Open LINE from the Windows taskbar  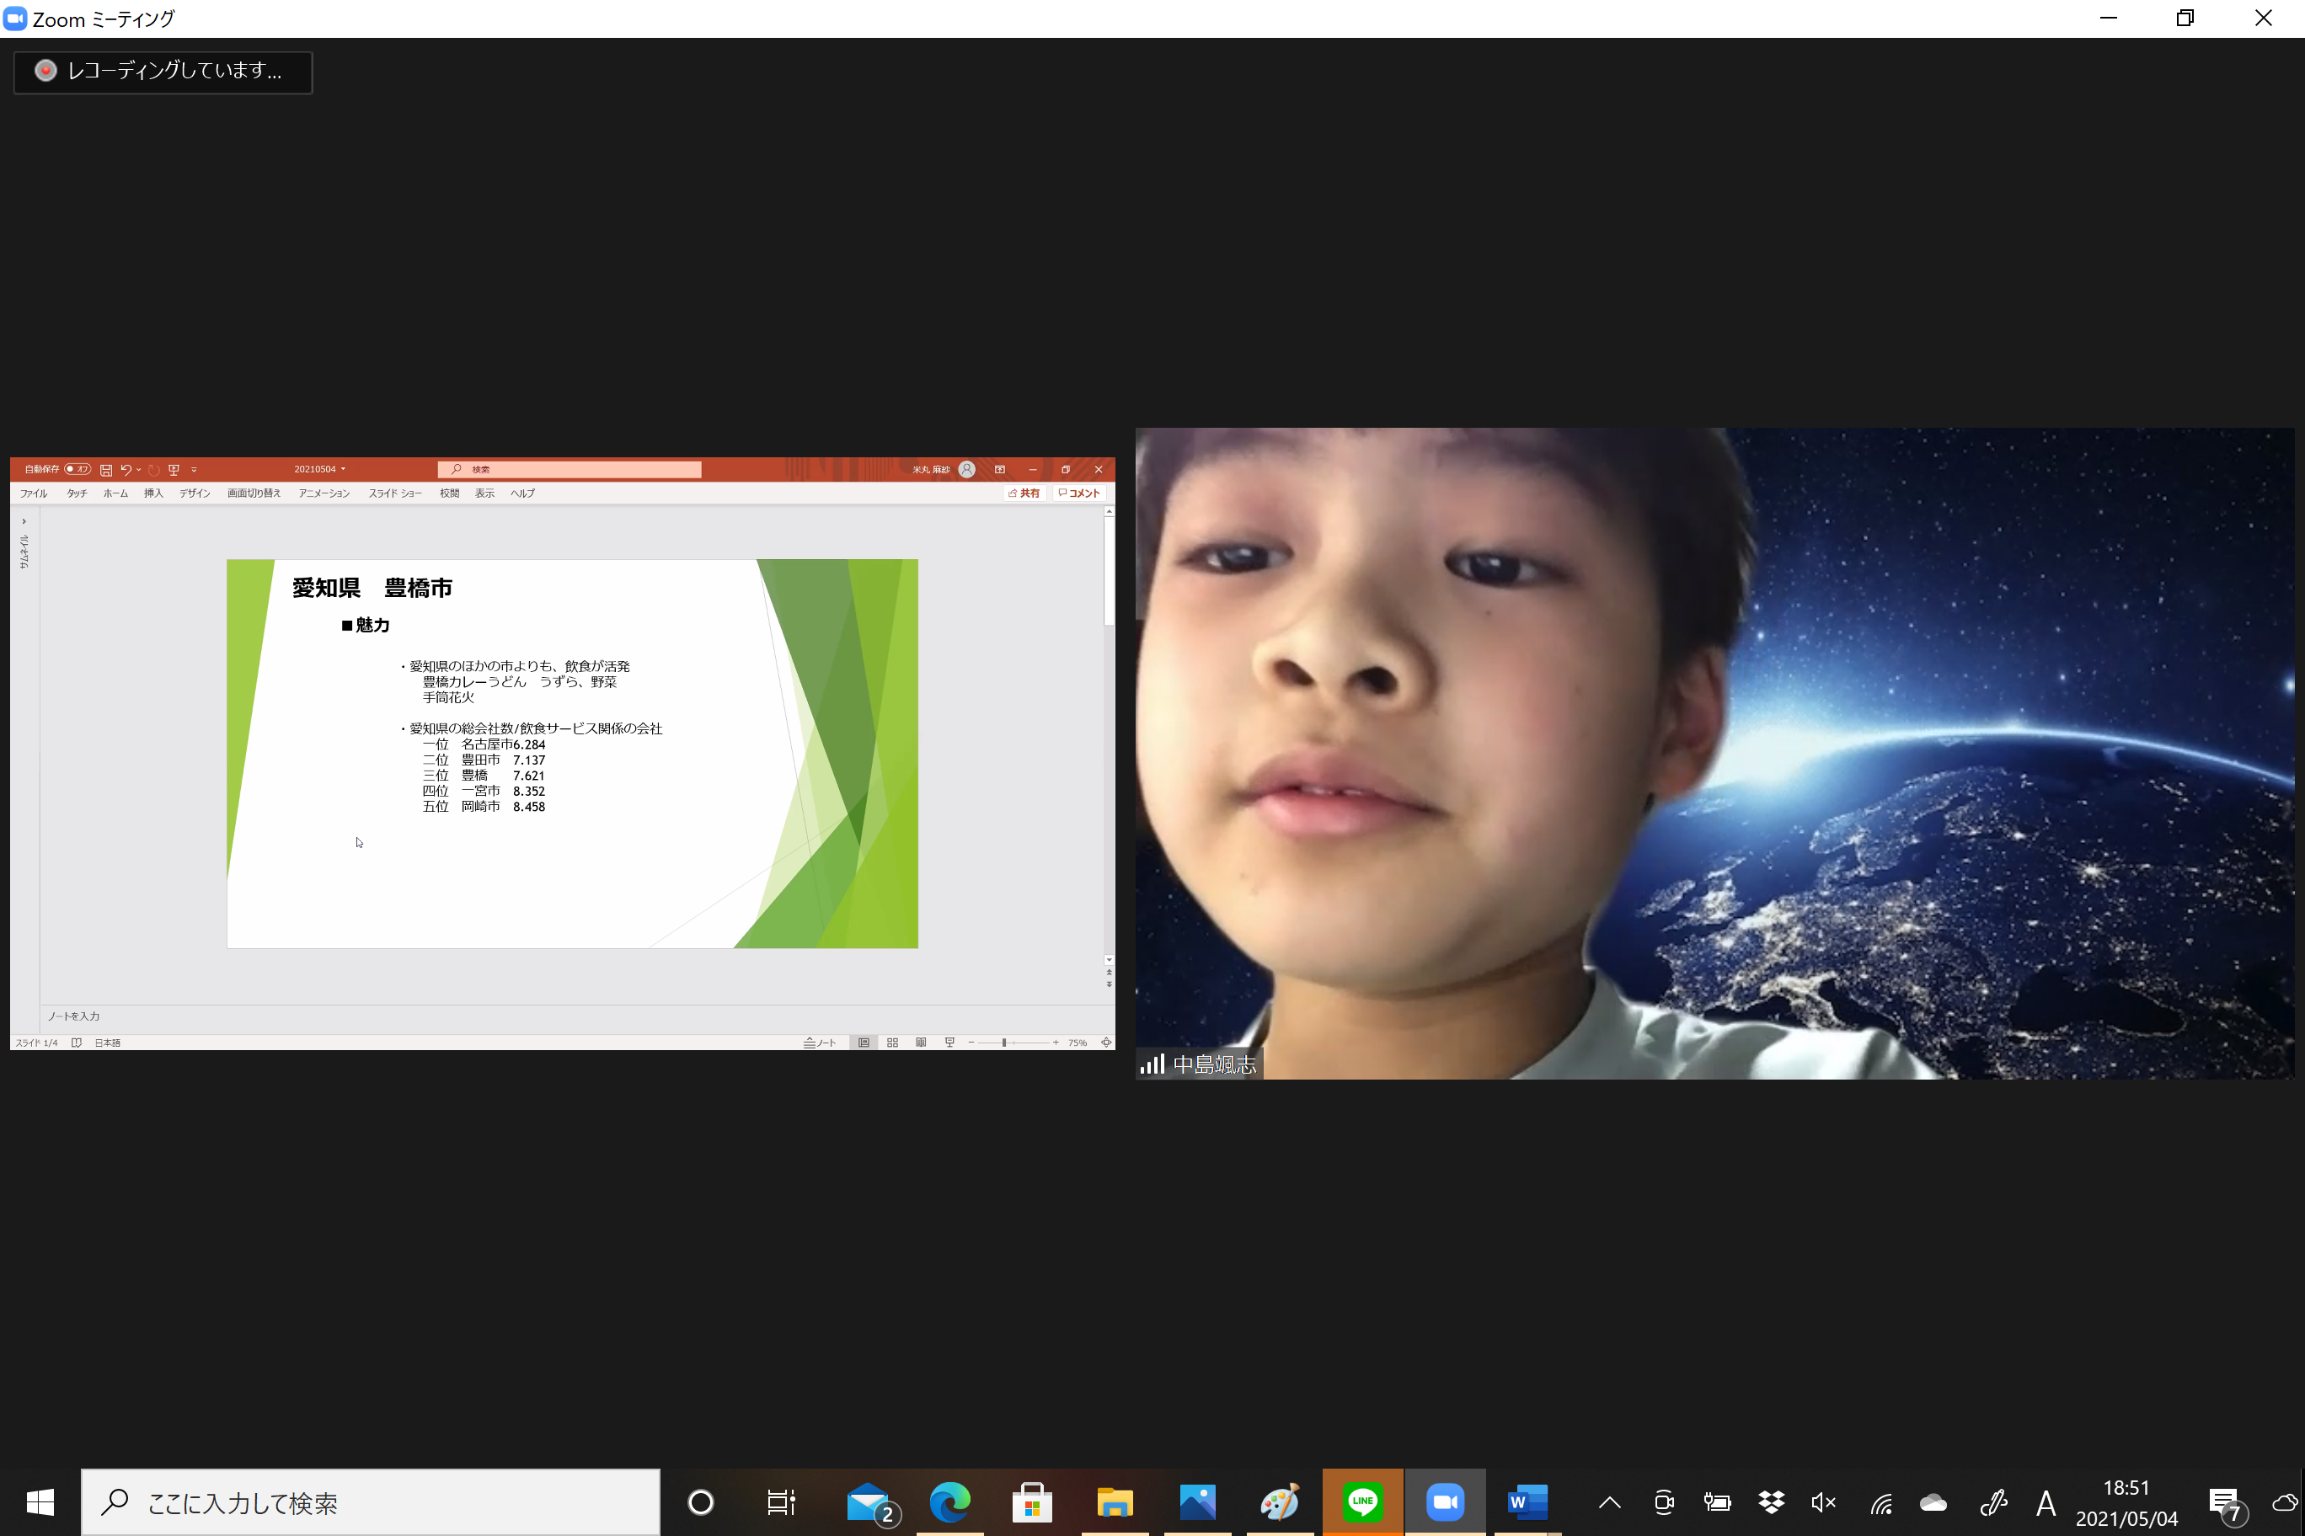coord(1362,1501)
